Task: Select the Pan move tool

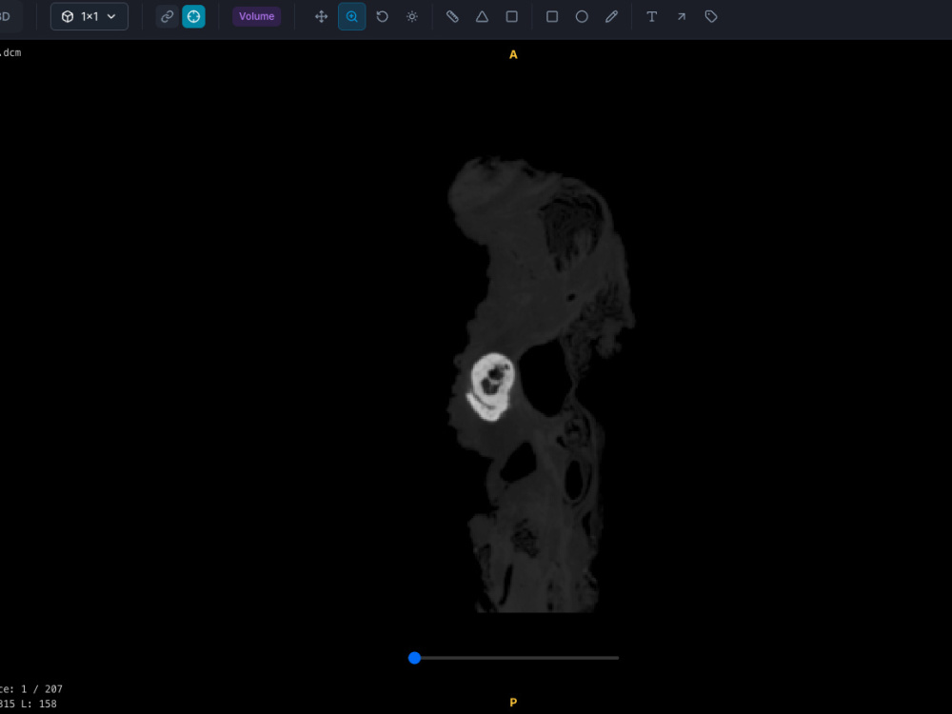Action: click(321, 16)
